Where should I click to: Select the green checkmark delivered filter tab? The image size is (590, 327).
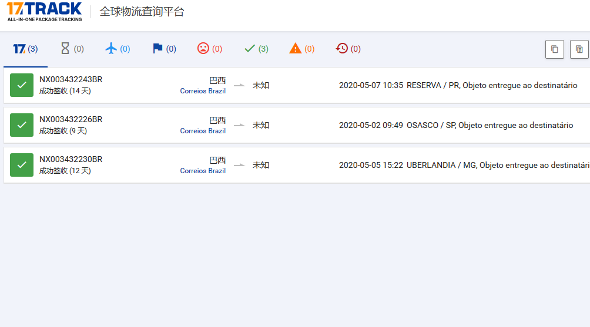256,49
